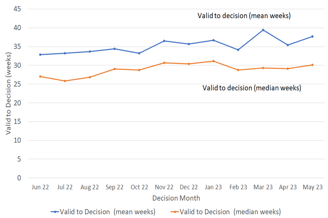Image resolution: width=328 pixels, height=218 pixels.
Task: Click the median data point for Sep 22
Action: pyautogui.click(x=114, y=69)
